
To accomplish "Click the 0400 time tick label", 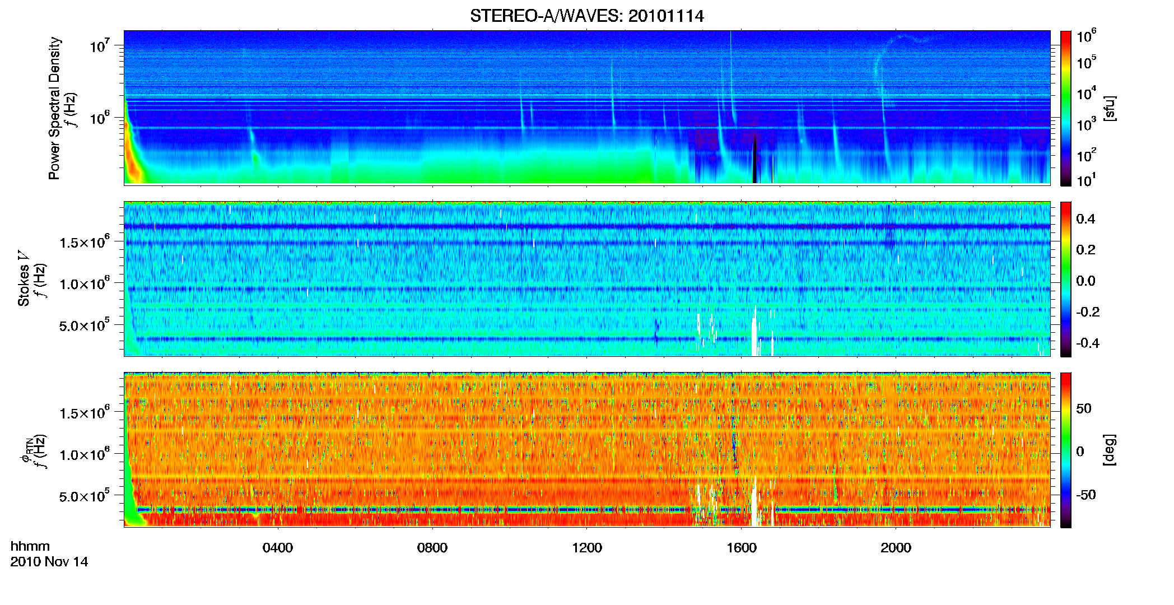I will pos(278,548).
